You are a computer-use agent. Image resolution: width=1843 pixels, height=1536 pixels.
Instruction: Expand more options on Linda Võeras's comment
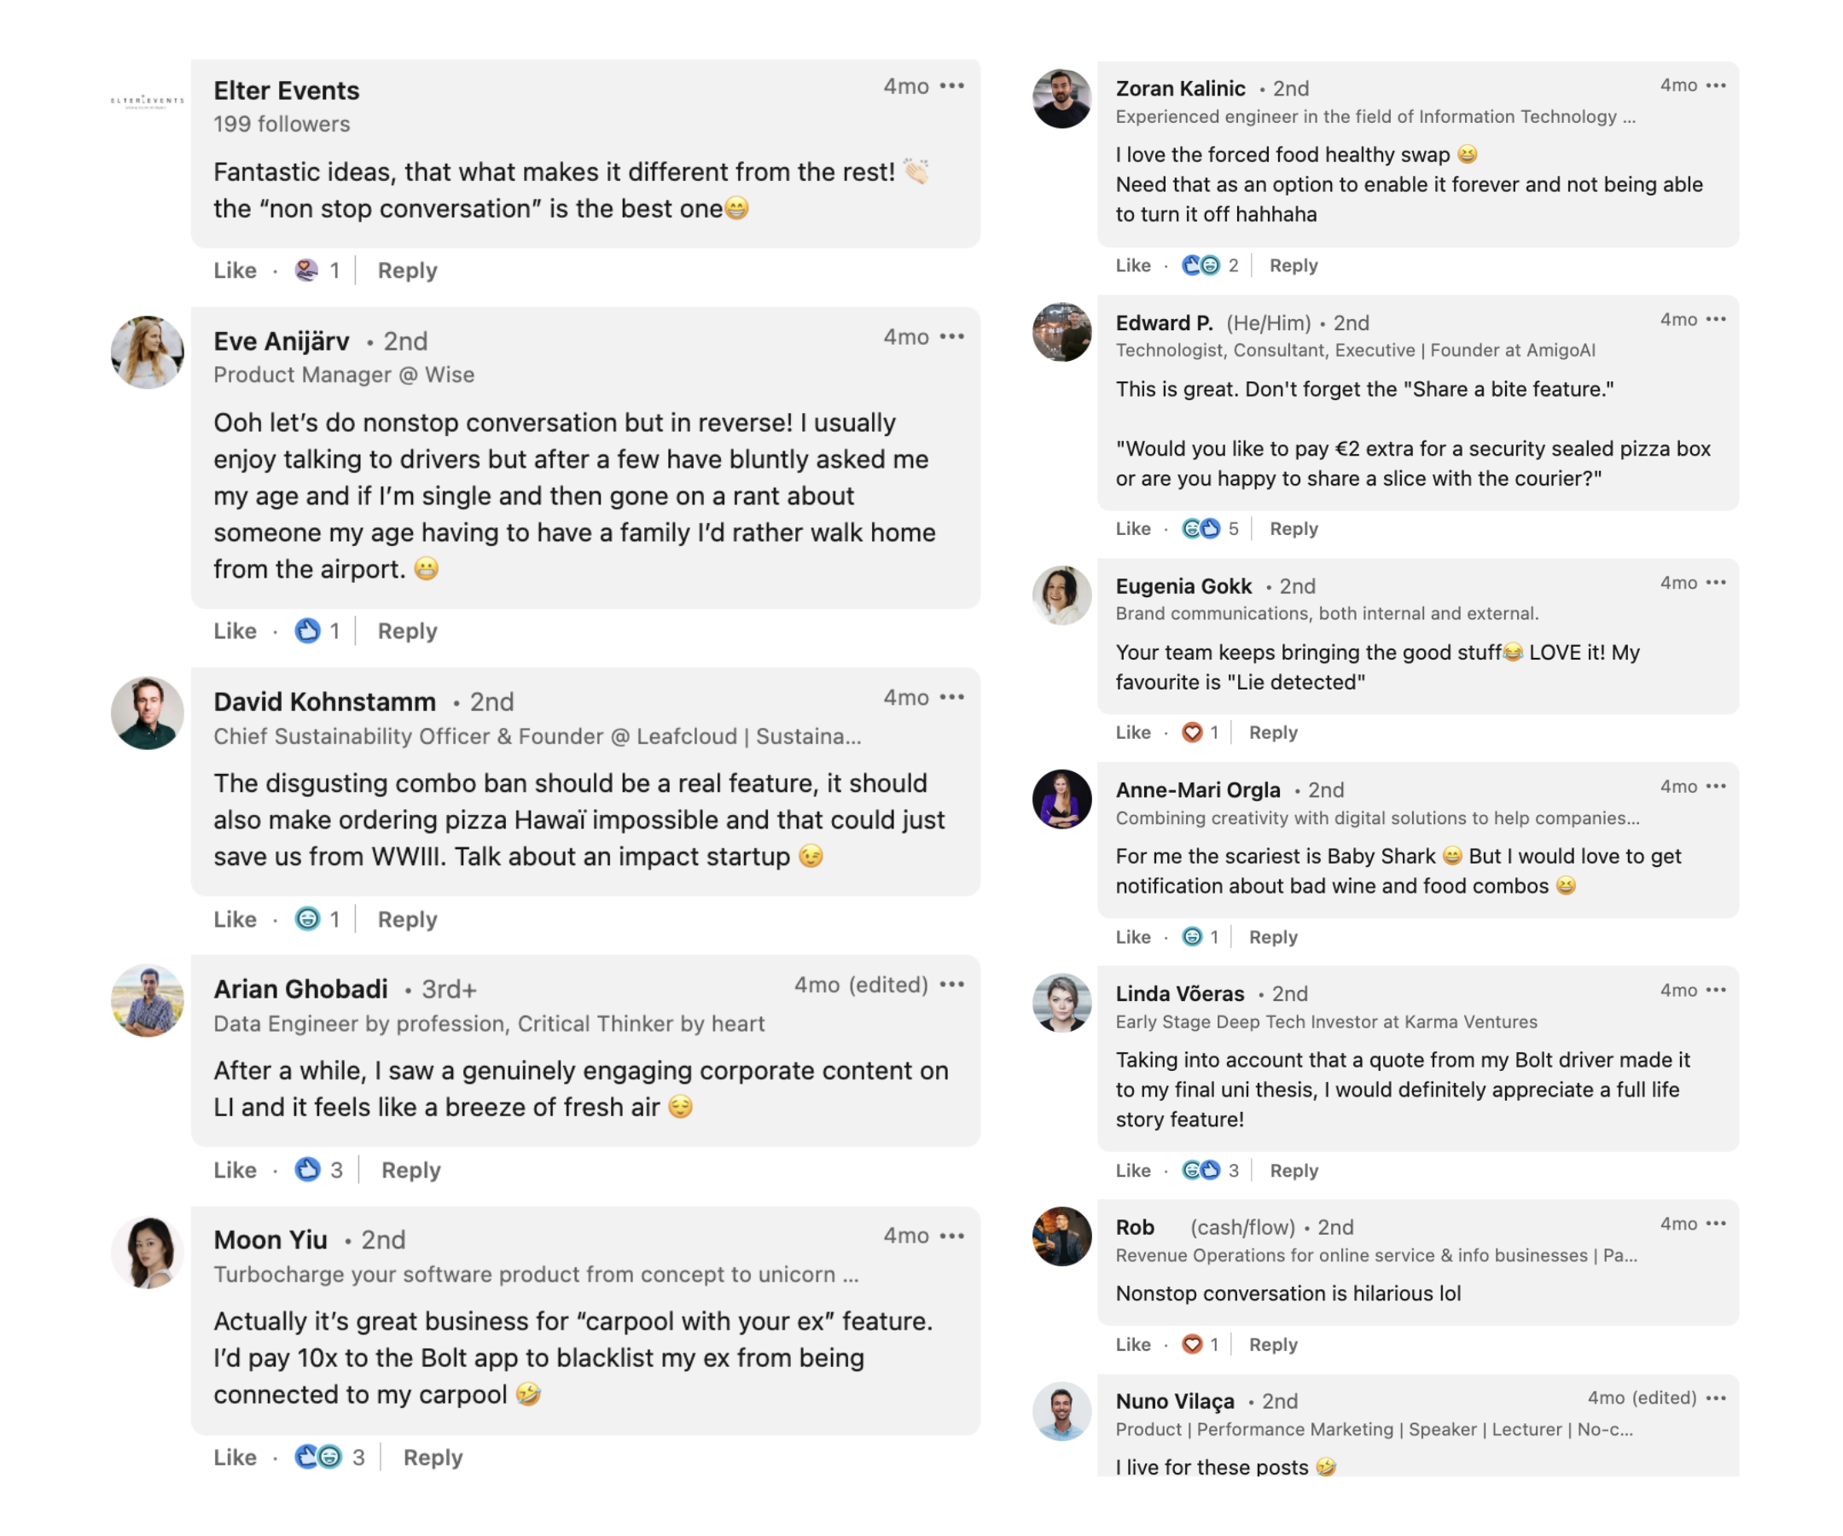coord(1716,990)
